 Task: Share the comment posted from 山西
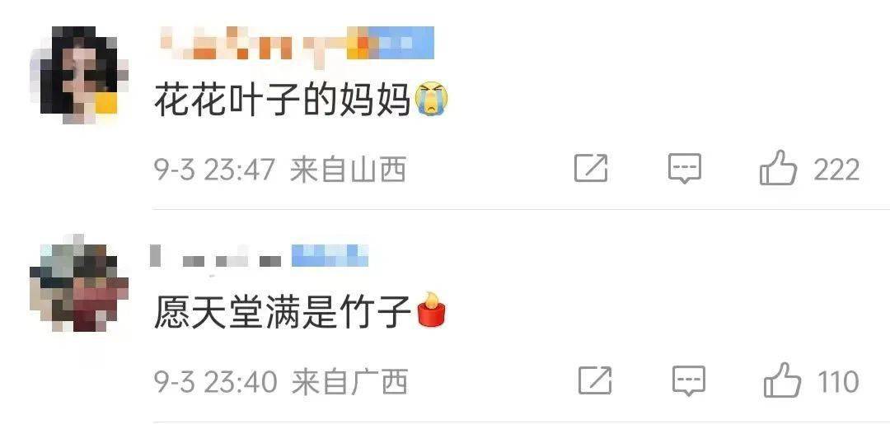coord(591,168)
